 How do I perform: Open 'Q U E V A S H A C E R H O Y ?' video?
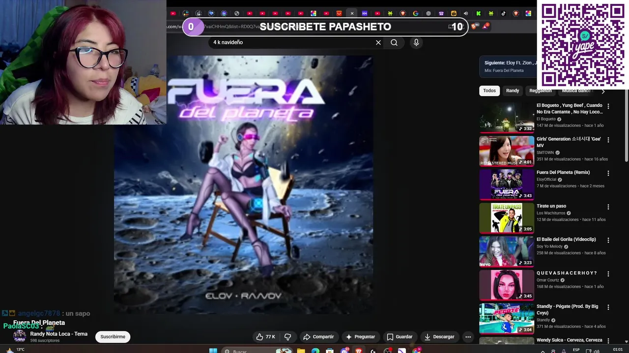pyautogui.click(x=567, y=273)
